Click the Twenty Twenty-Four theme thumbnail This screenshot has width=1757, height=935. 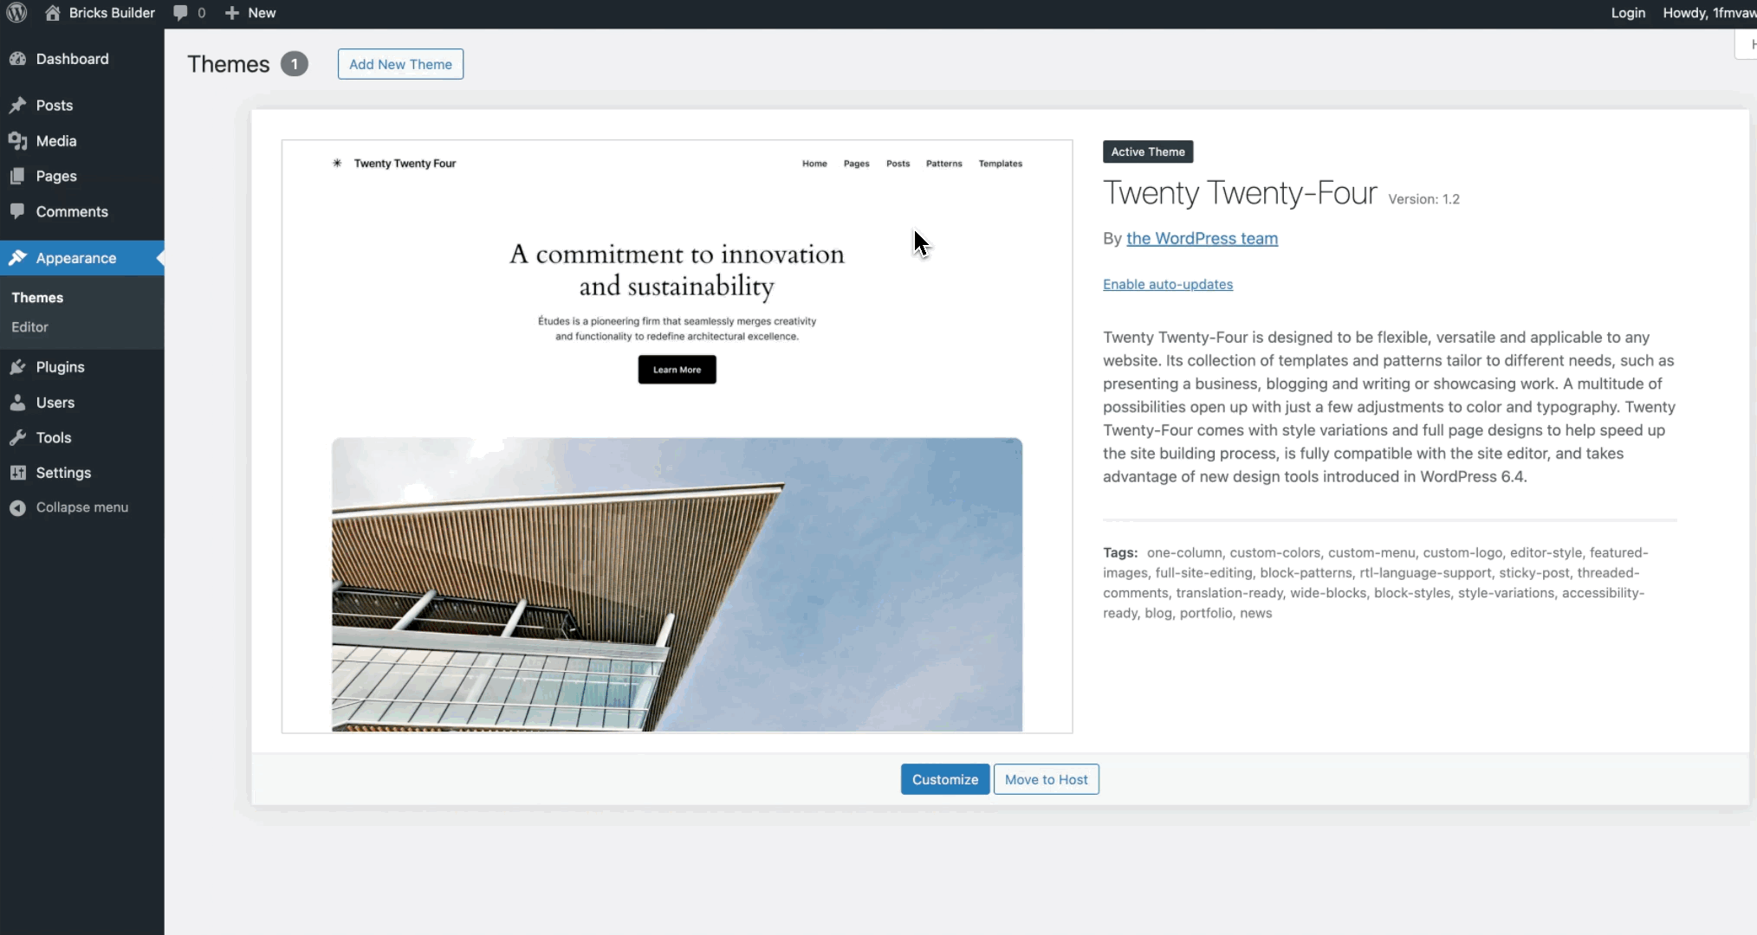[x=677, y=435]
